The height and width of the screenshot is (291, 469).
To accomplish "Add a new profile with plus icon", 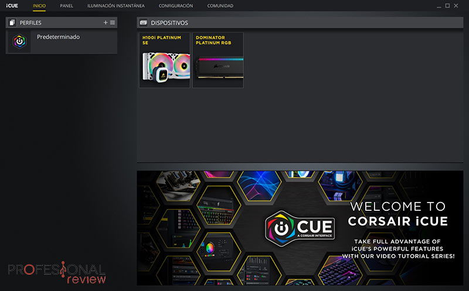I will 106,22.
